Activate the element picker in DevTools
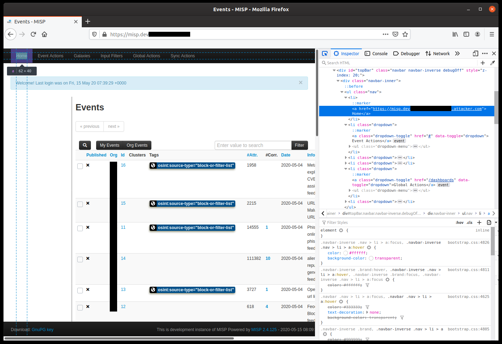Viewport: 502px width, 344px height. click(325, 53)
